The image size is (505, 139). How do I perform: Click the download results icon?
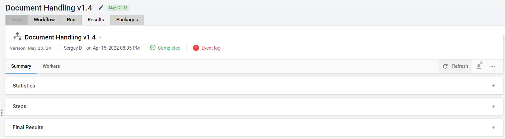point(479,66)
